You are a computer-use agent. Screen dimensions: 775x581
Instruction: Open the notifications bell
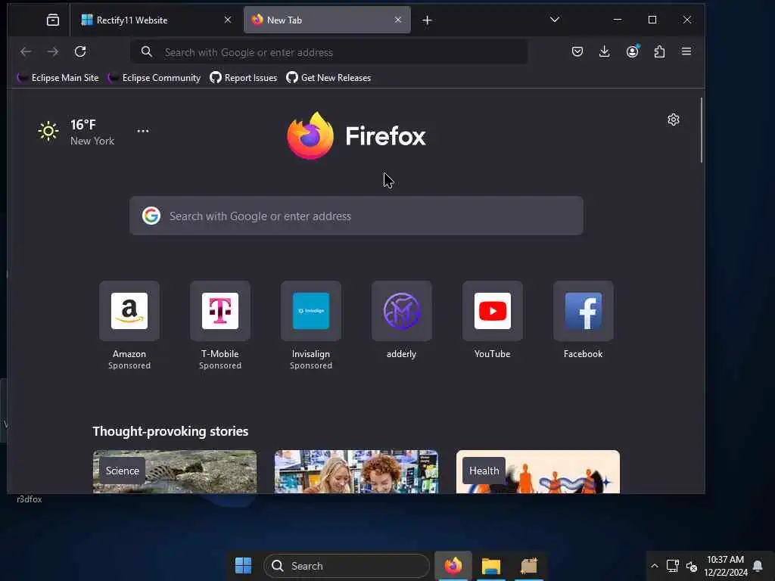[757, 566]
